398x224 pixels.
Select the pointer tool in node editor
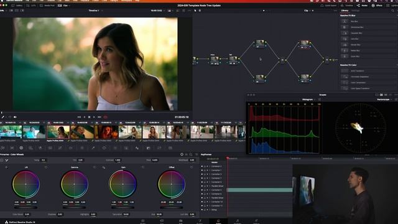coord(195,11)
